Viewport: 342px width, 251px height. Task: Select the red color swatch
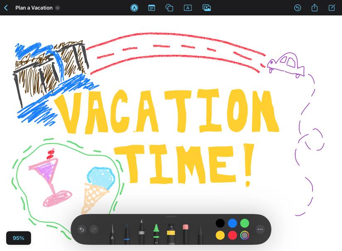tap(233, 235)
